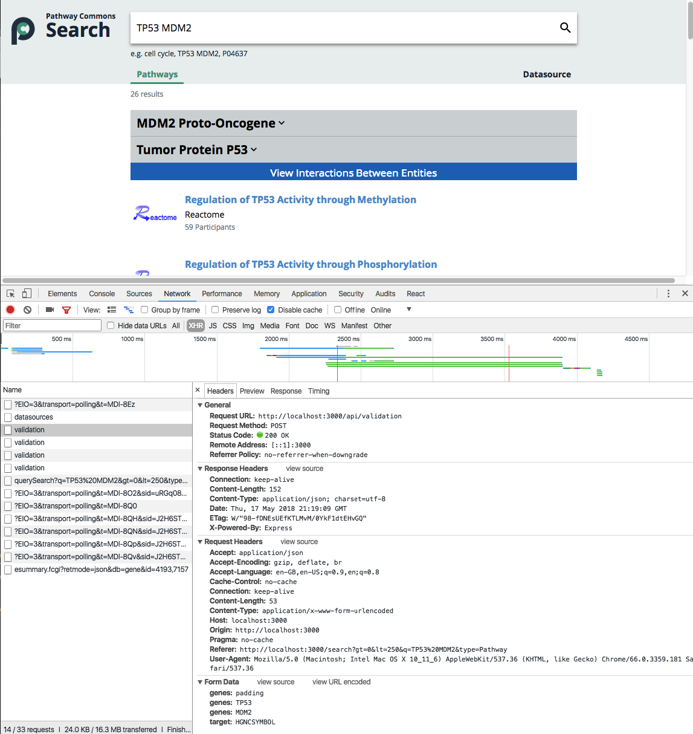Switch to the Timing tab

coord(318,391)
